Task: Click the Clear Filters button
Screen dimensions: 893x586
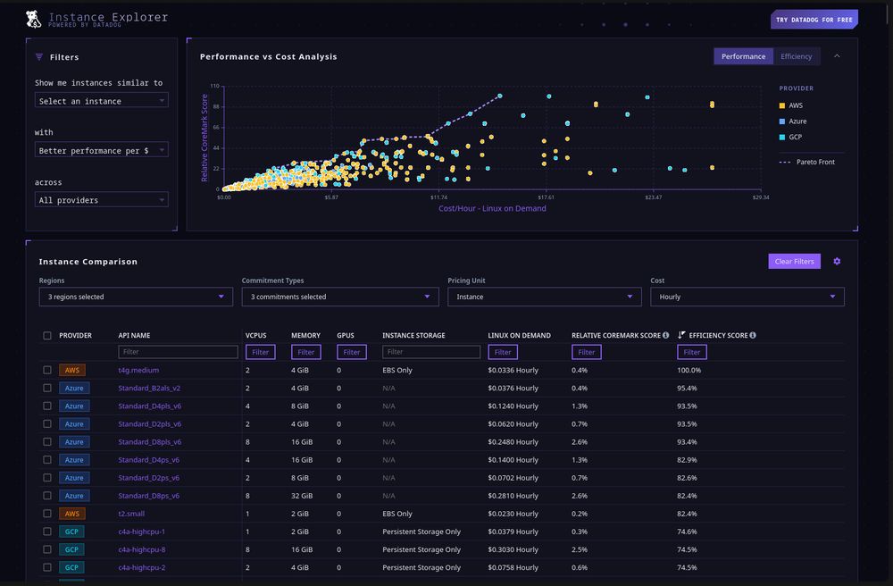Action: (794, 261)
